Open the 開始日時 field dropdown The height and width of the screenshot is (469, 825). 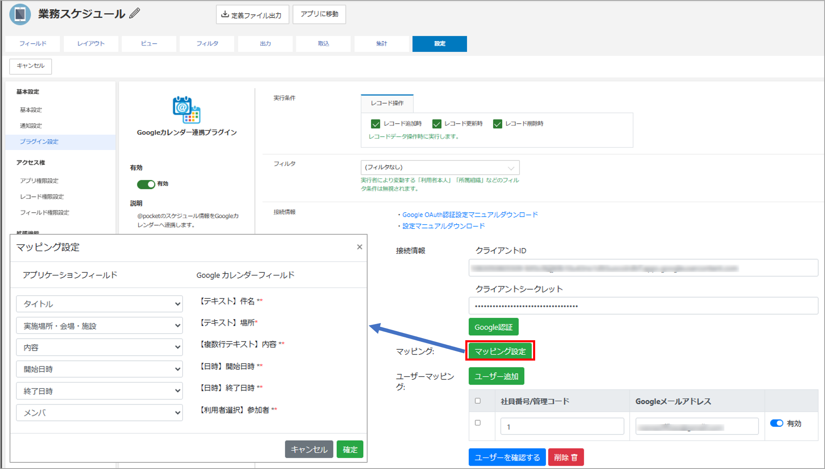(x=99, y=369)
